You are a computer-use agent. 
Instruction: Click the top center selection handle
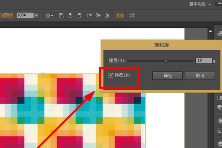(43, 74)
